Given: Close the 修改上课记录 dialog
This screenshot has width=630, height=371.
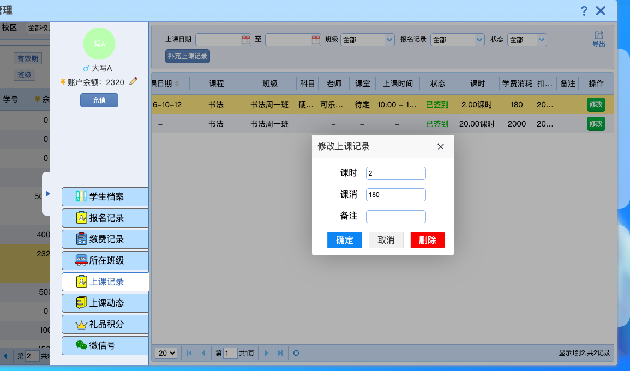Looking at the screenshot, I should 441,147.
